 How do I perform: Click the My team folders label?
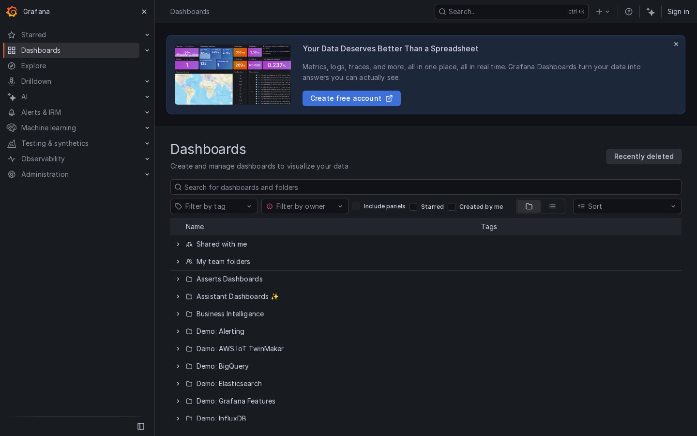click(x=223, y=262)
